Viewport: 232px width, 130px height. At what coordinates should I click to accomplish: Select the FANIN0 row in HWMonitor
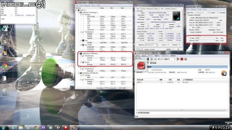104,43
